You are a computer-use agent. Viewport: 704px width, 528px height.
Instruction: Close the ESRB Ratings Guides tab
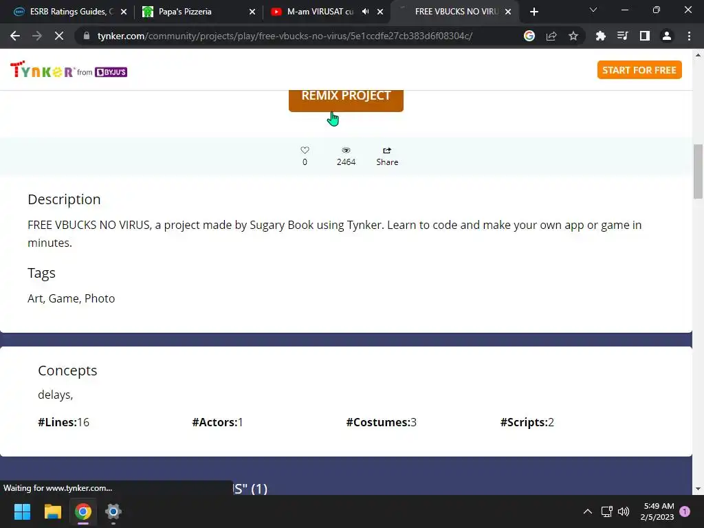[x=124, y=12]
